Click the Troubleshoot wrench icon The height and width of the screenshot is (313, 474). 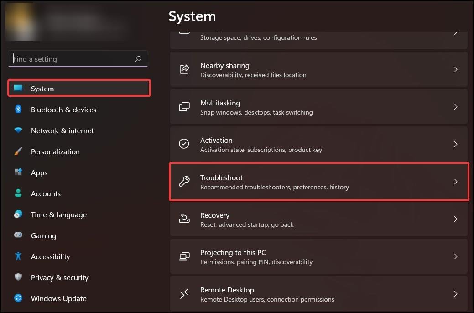(x=184, y=182)
